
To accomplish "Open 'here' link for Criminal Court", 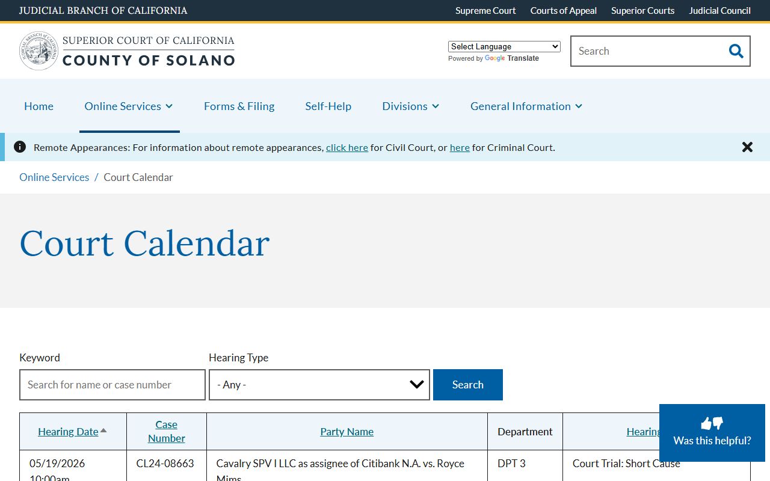I will [460, 147].
